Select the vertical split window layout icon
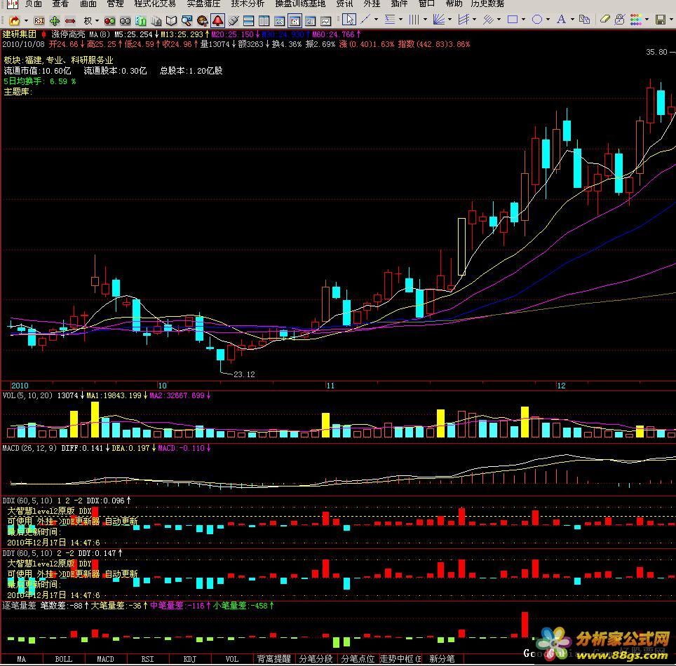The height and width of the screenshot is (666, 676). 264,21
